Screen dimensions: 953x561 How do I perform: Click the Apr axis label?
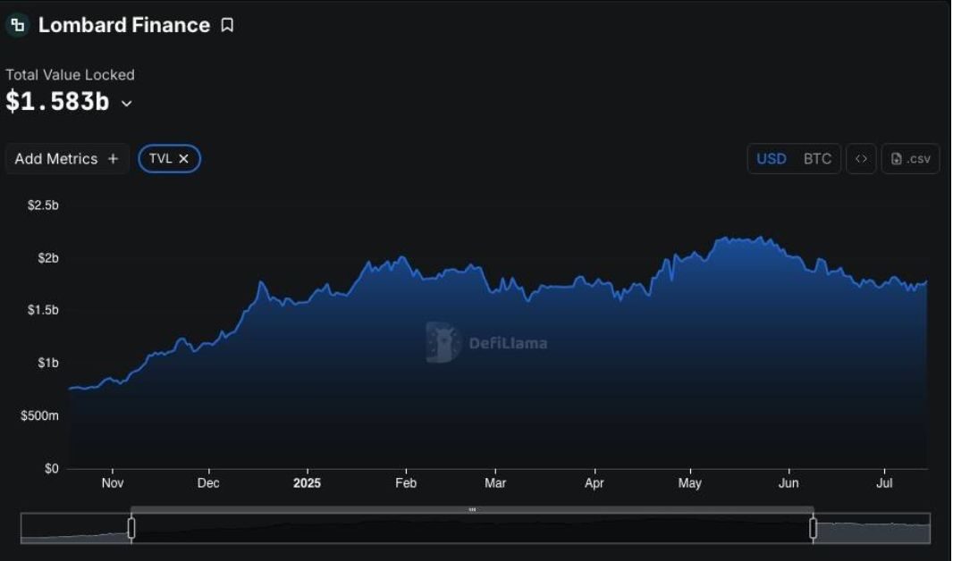click(595, 483)
